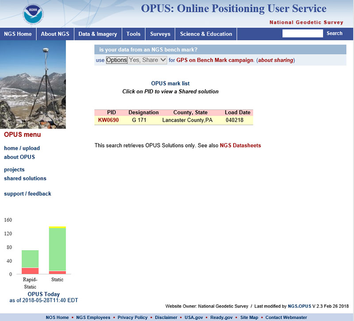Screen dimensions: 354x321
Task: Open the About NGS menu
Action: tap(55, 34)
